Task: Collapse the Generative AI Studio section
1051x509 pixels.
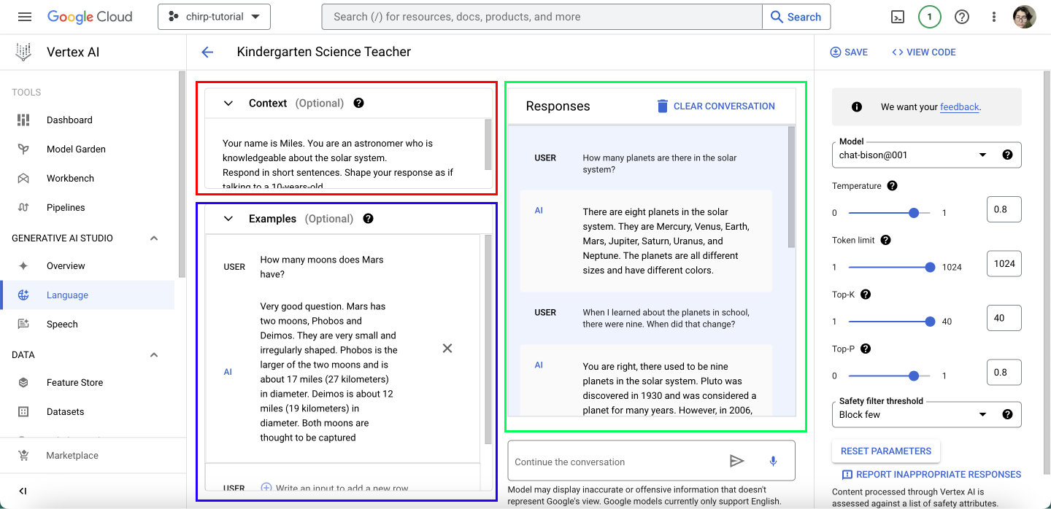Action: pos(153,238)
